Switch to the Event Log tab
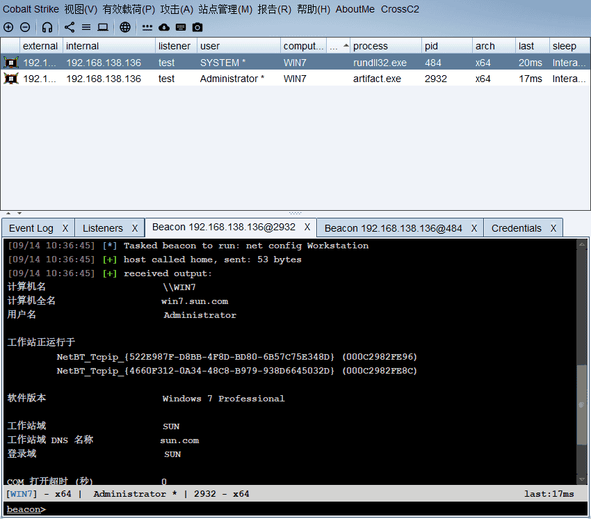Image resolution: width=591 pixels, height=519 pixels. [31, 228]
